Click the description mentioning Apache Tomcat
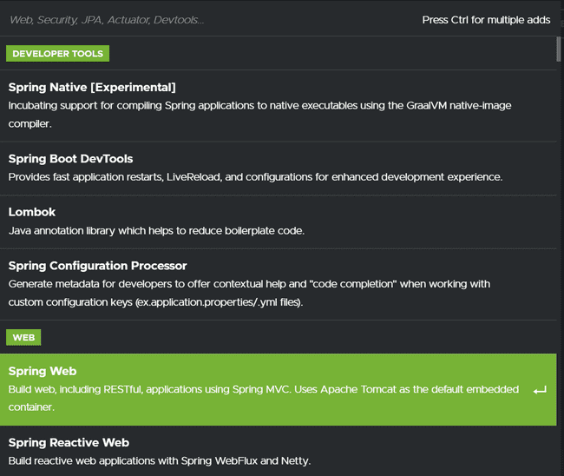This screenshot has height=476, width=564. tap(264, 398)
